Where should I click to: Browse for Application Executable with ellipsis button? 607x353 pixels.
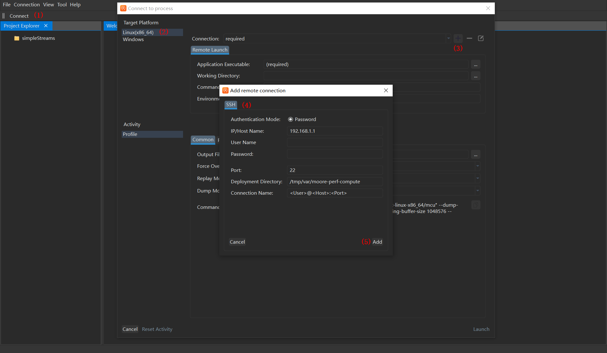pyautogui.click(x=475, y=64)
